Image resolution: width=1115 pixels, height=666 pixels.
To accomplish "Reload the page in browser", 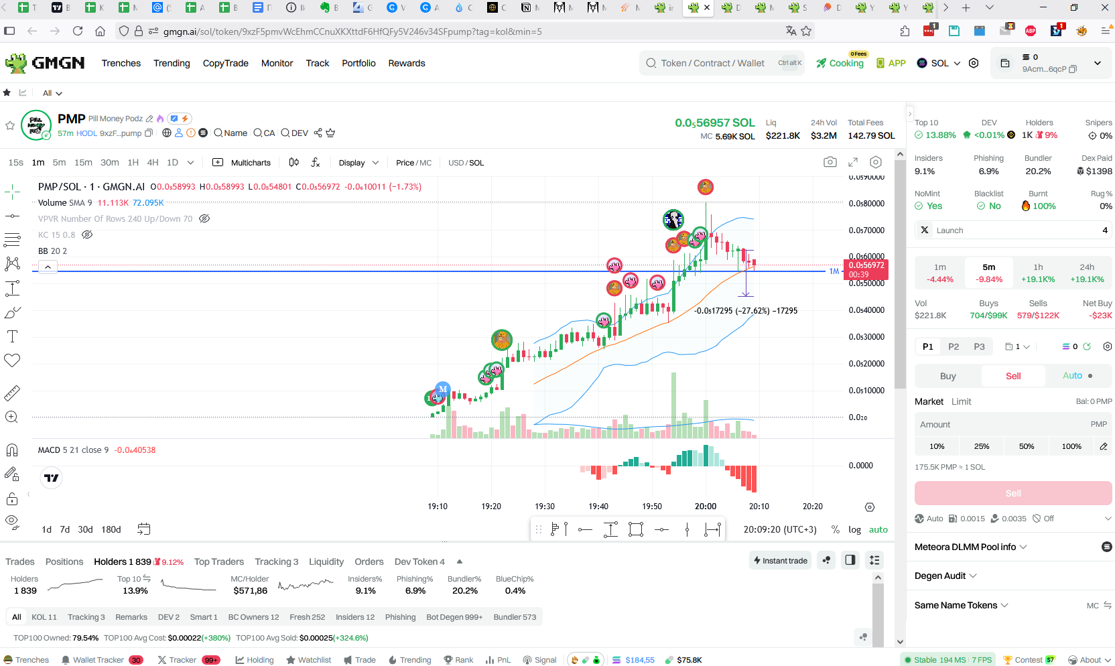I will [78, 31].
